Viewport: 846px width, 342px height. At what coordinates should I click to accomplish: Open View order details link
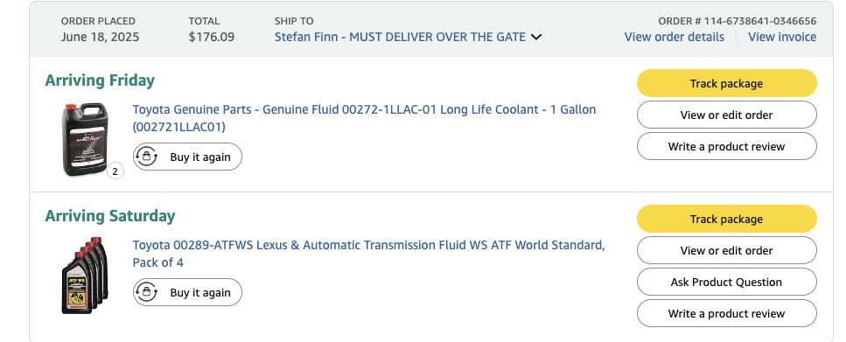[674, 38]
